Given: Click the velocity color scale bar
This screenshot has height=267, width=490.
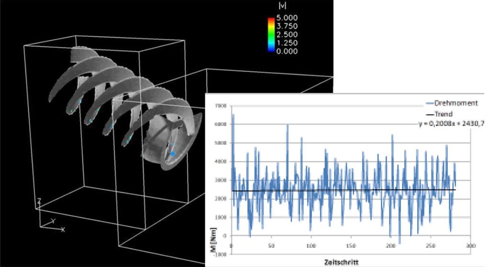Looking at the screenshot, I should (271, 34).
